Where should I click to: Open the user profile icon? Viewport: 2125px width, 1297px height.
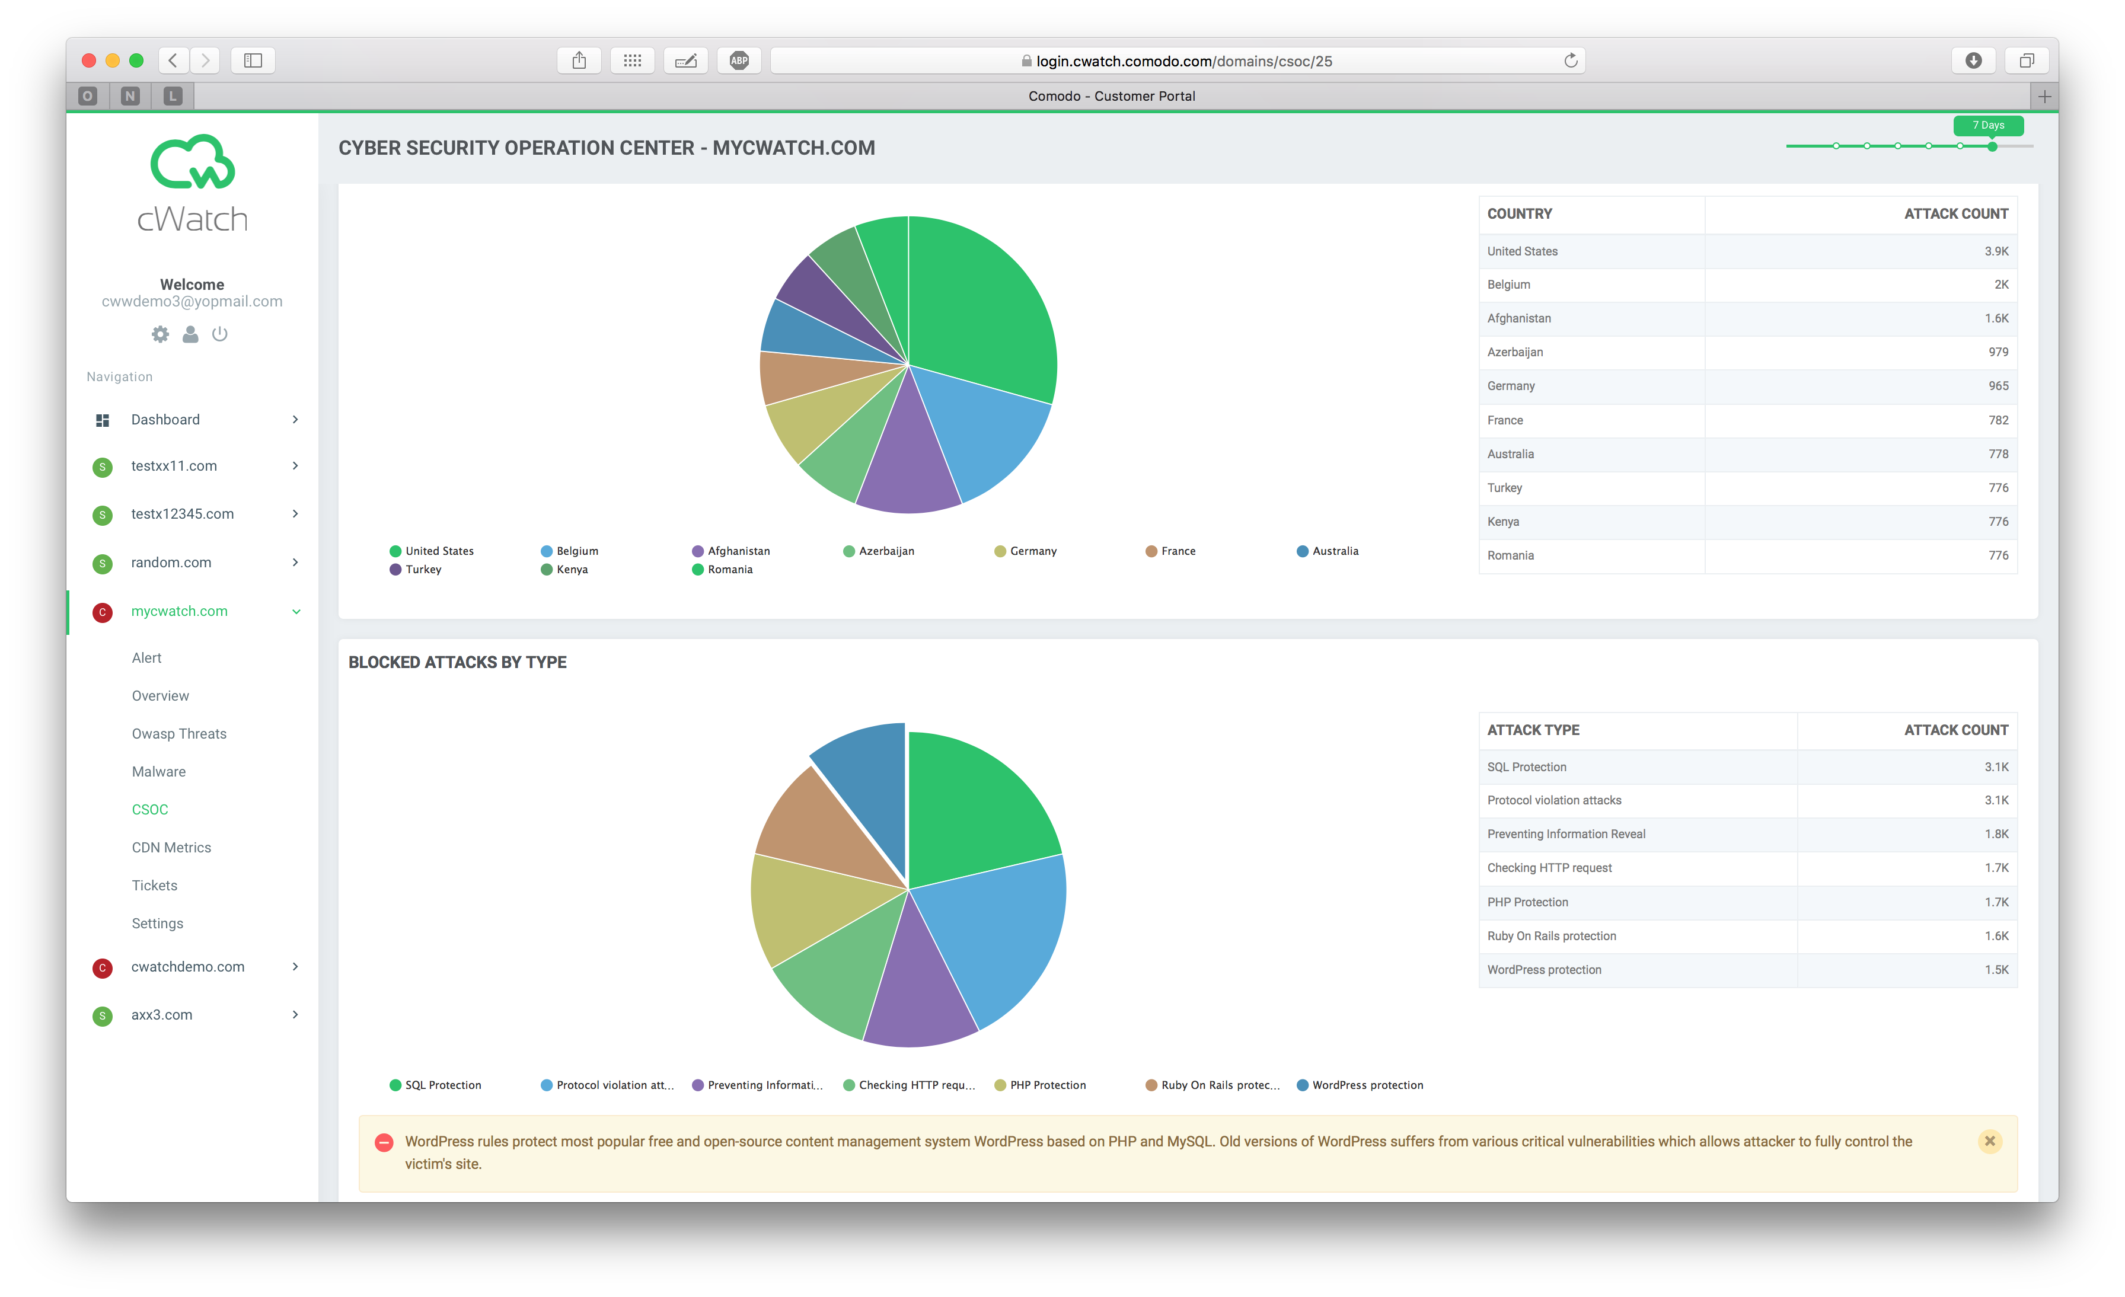pyautogui.click(x=190, y=334)
